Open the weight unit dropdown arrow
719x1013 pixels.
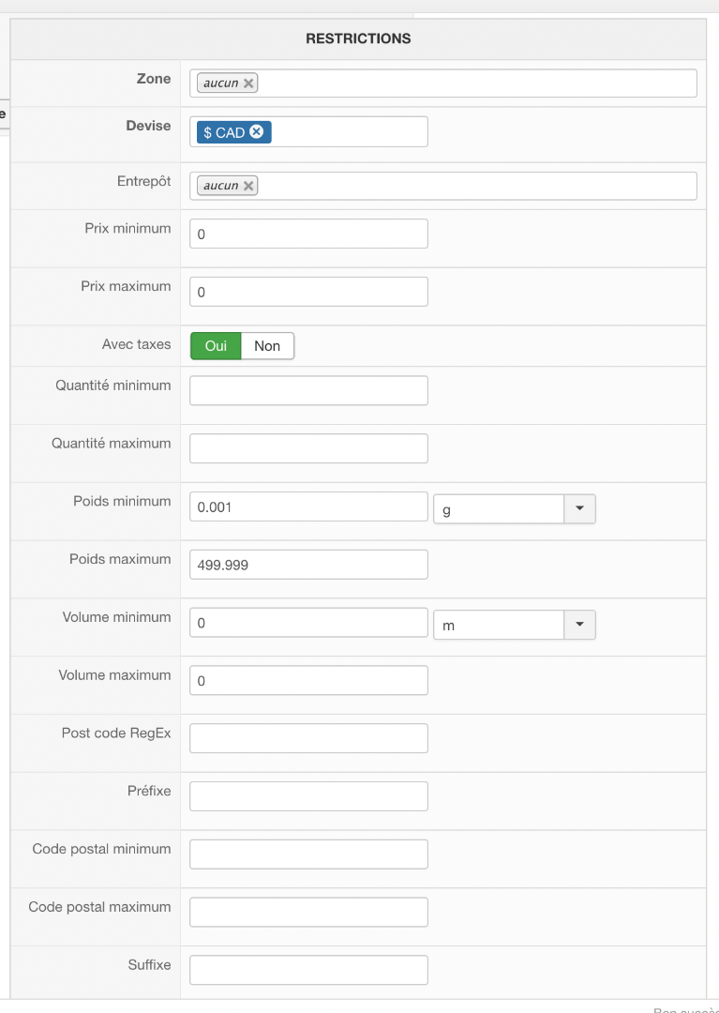click(579, 508)
